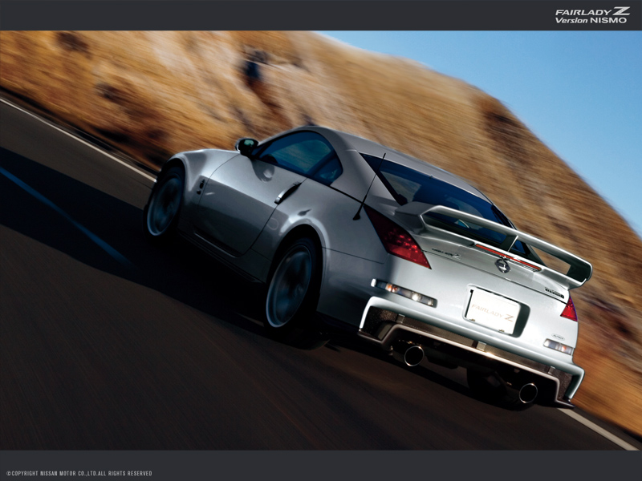Click the Fairlady Z logo in header
Viewport: 642px width, 481px height.
point(592,11)
